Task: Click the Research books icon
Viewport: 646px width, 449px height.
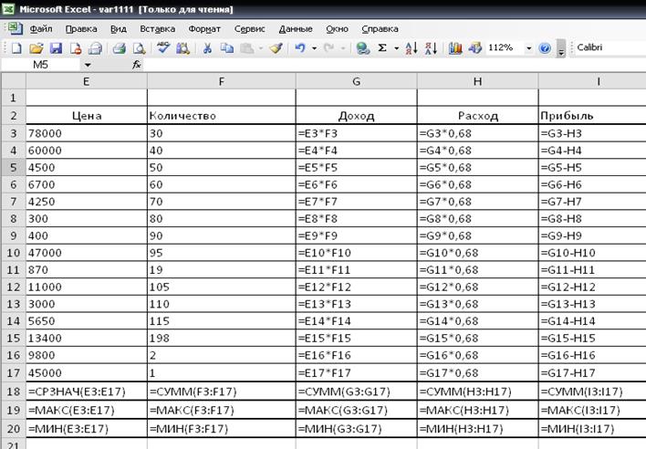Action: pyautogui.click(x=182, y=48)
